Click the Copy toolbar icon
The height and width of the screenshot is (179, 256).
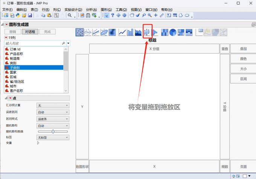(x=43, y=15)
